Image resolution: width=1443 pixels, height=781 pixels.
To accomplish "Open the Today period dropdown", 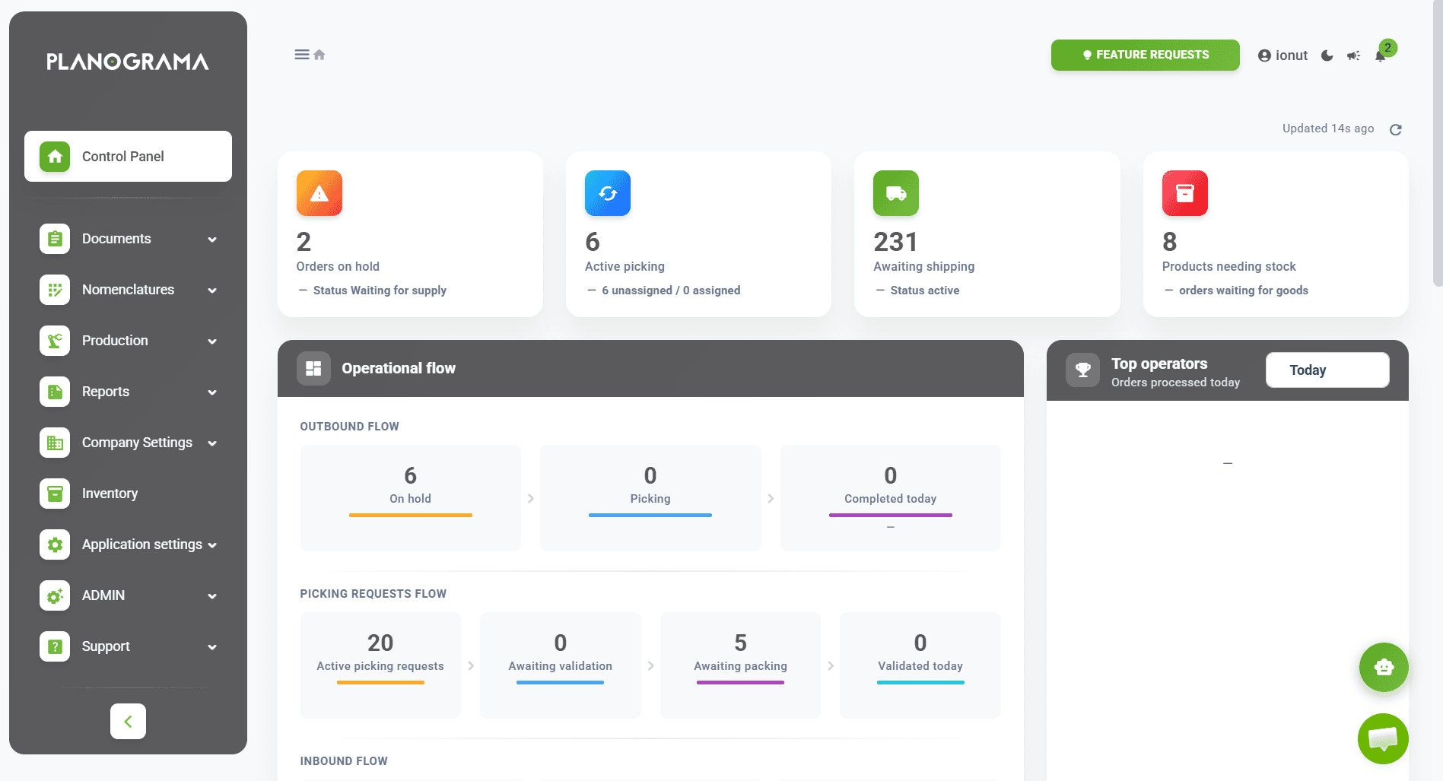I will coord(1327,370).
